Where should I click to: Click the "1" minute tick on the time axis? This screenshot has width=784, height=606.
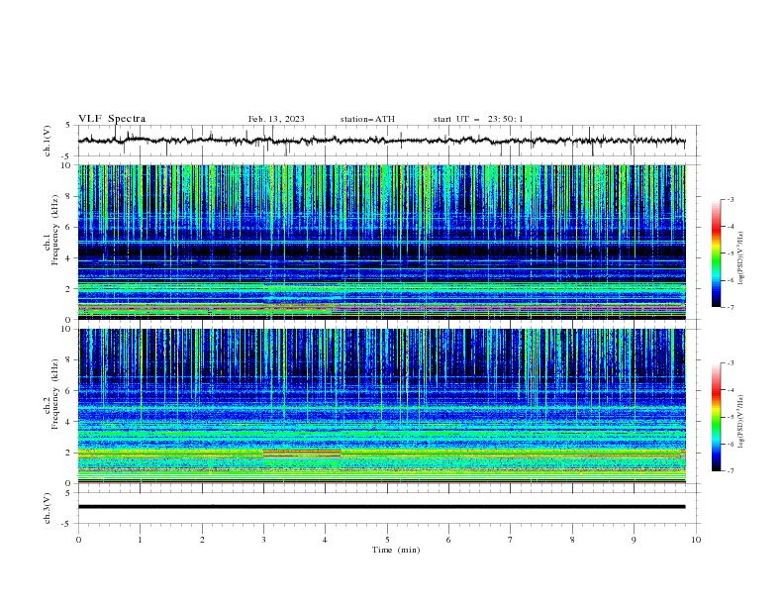140,540
